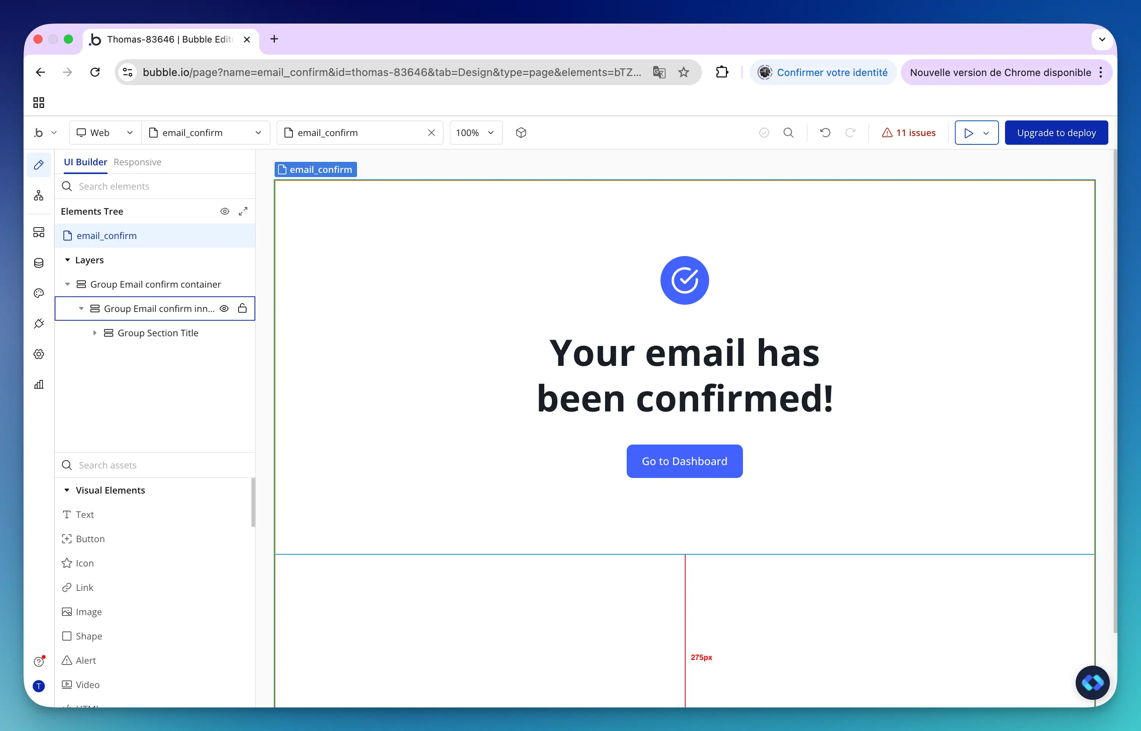Open the Chrome extensions puzzle icon
This screenshot has width=1141, height=731.
point(722,72)
